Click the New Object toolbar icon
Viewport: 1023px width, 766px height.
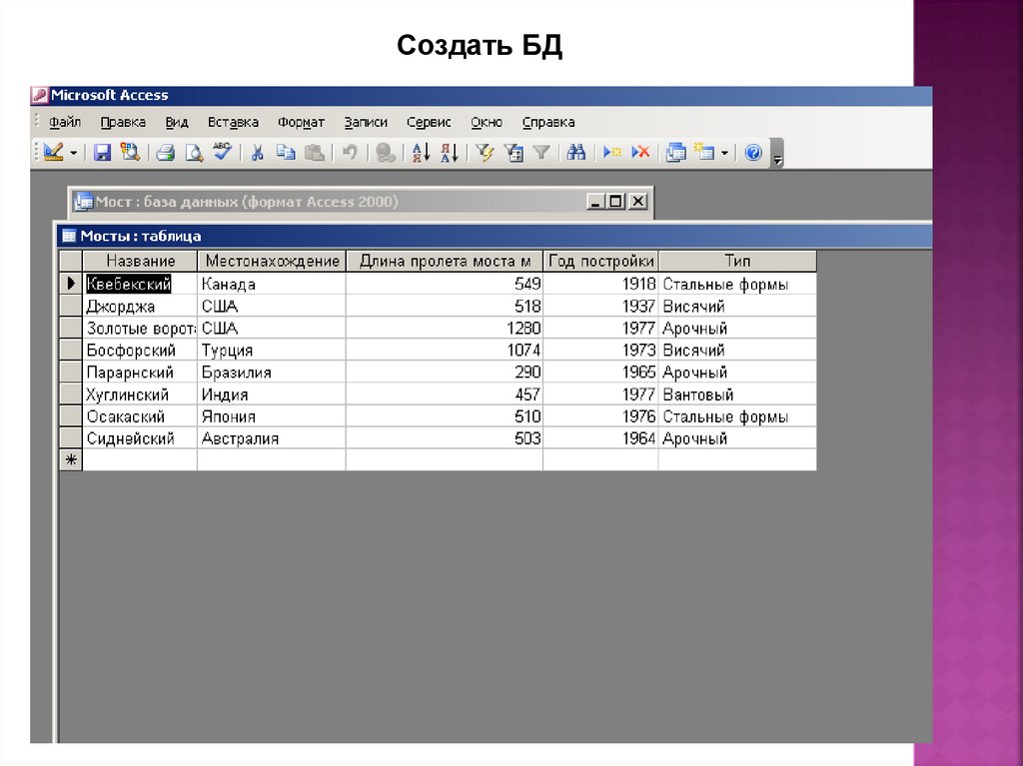pos(704,153)
